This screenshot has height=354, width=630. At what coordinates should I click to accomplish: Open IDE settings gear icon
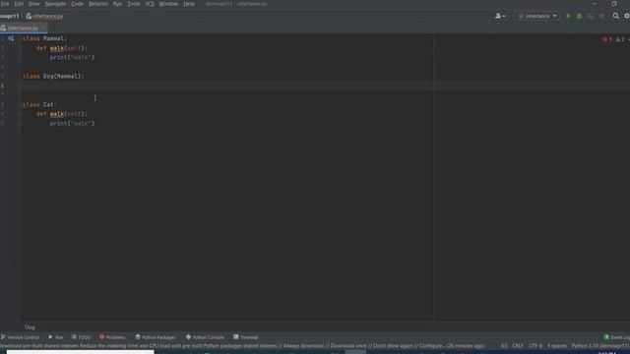coord(627,16)
